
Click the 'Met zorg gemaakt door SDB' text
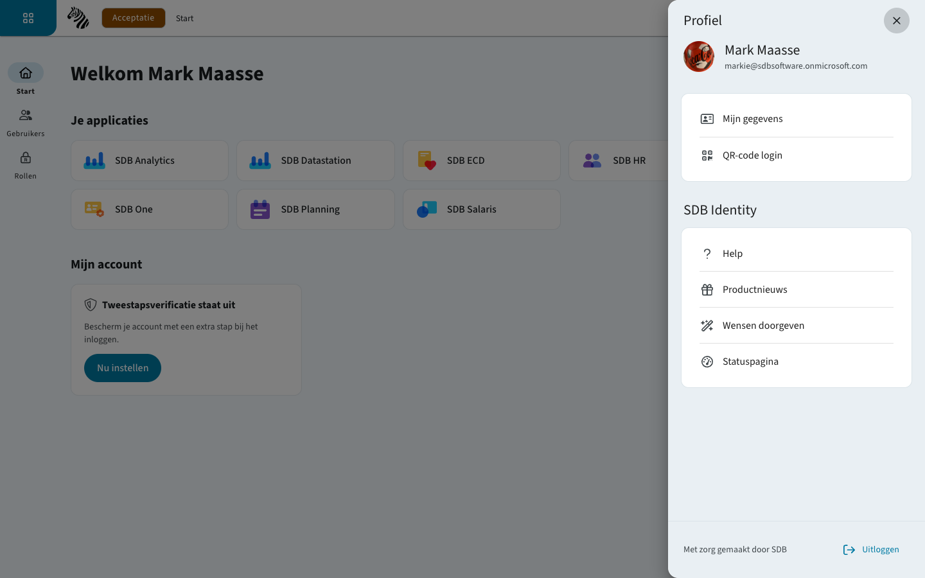tap(735, 550)
